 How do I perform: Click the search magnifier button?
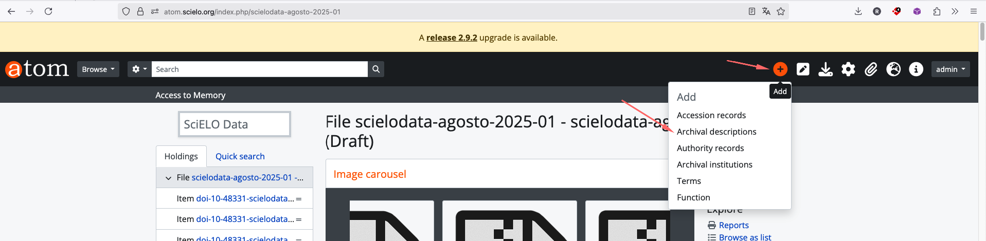(x=376, y=69)
